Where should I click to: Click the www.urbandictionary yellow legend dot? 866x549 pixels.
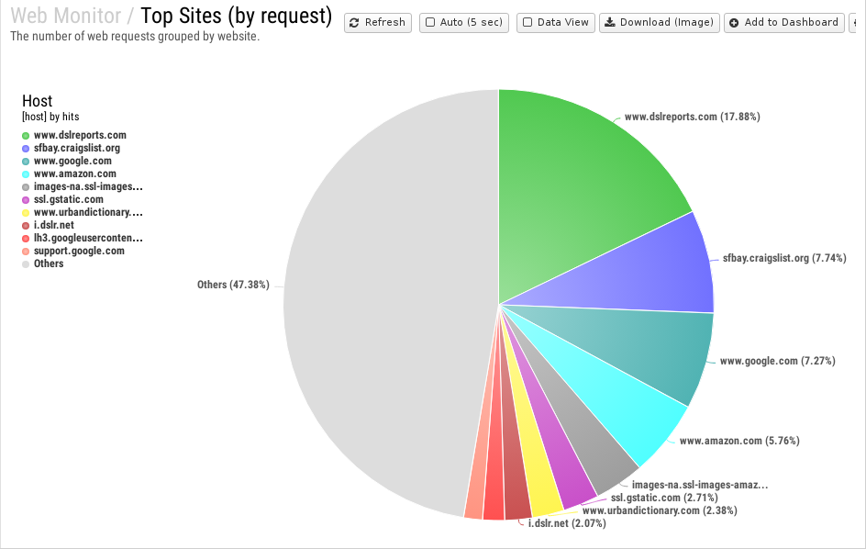pos(26,213)
